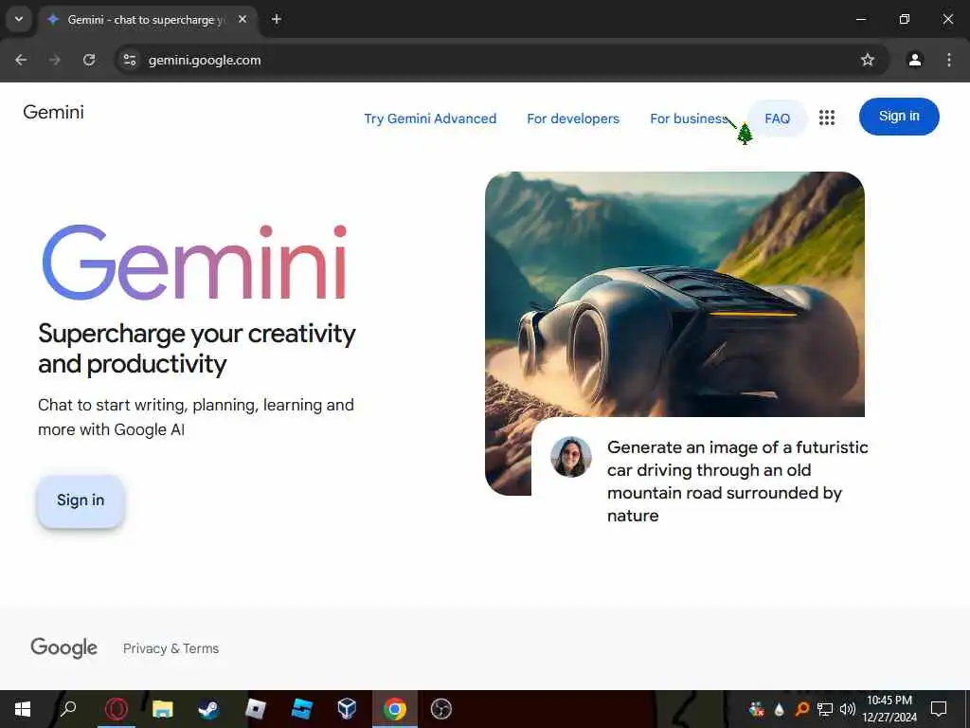This screenshot has height=728, width=970.
Task: Bookmark this page with the star icon
Action: click(868, 60)
